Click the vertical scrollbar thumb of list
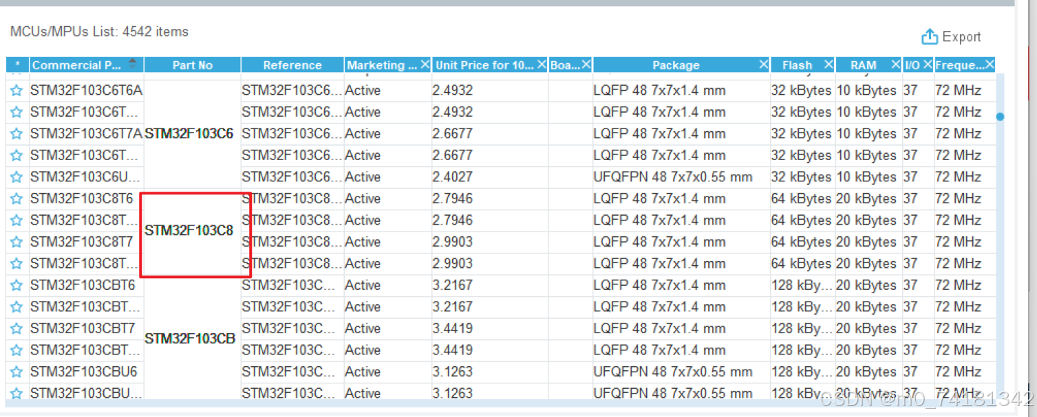1037x417 pixels. [1000, 117]
